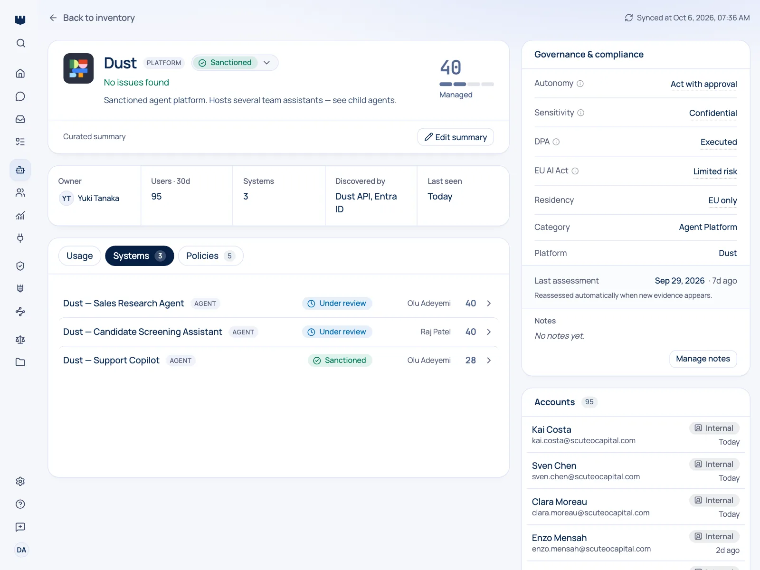Open the balance scale sidebar icon
The height and width of the screenshot is (570, 760).
pyautogui.click(x=20, y=340)
